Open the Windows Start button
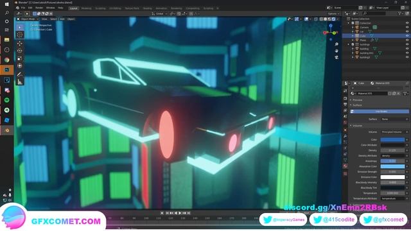Image resolution: width=411 pixels, height=231 pixels. [x=7, y=4]
